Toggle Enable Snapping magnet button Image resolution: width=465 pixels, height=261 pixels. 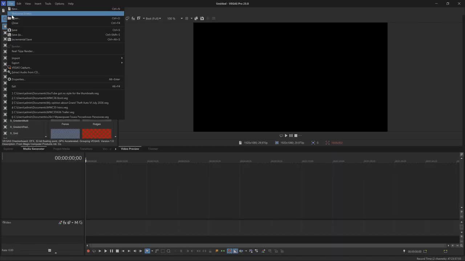point(230,251)
